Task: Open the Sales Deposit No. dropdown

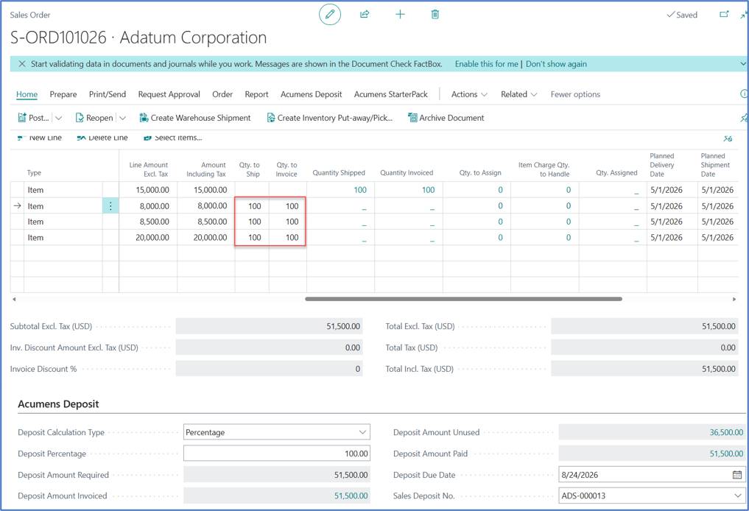Action: point(738,496)
